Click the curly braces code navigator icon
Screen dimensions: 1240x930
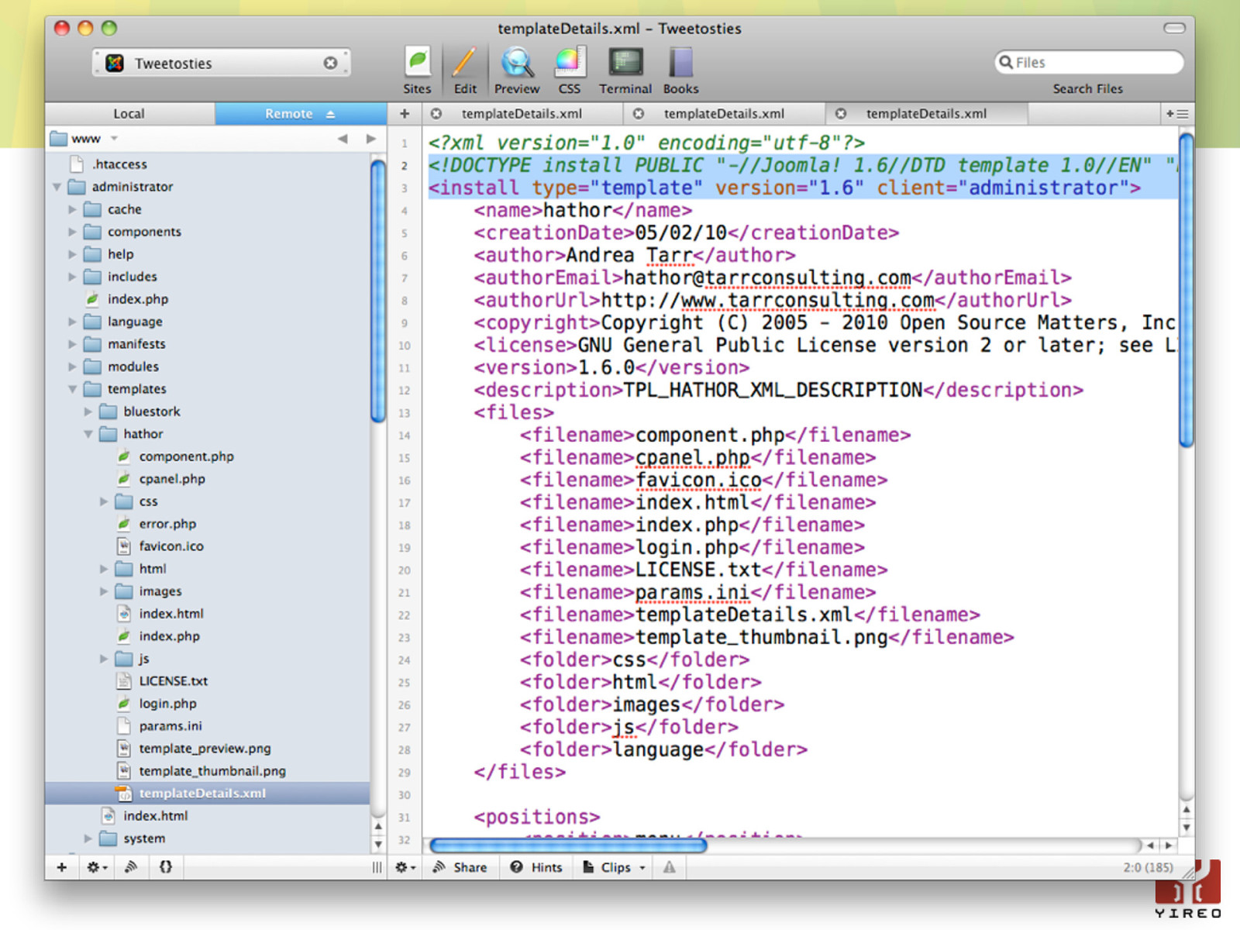click(166, 867)
